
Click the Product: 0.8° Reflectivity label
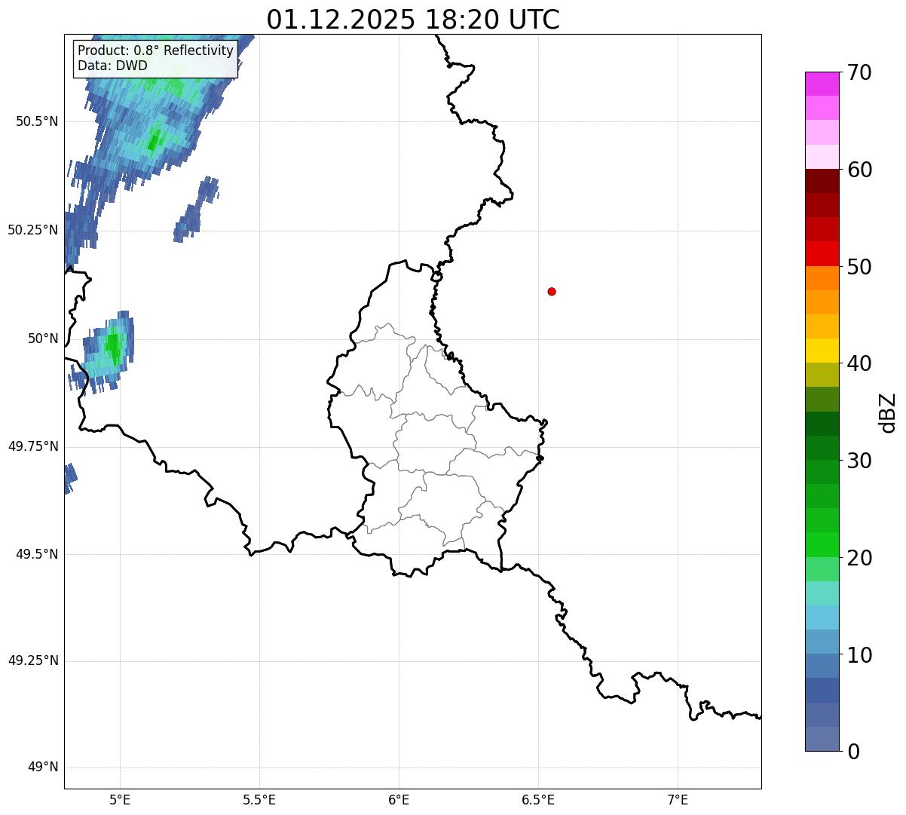point(156,51)
